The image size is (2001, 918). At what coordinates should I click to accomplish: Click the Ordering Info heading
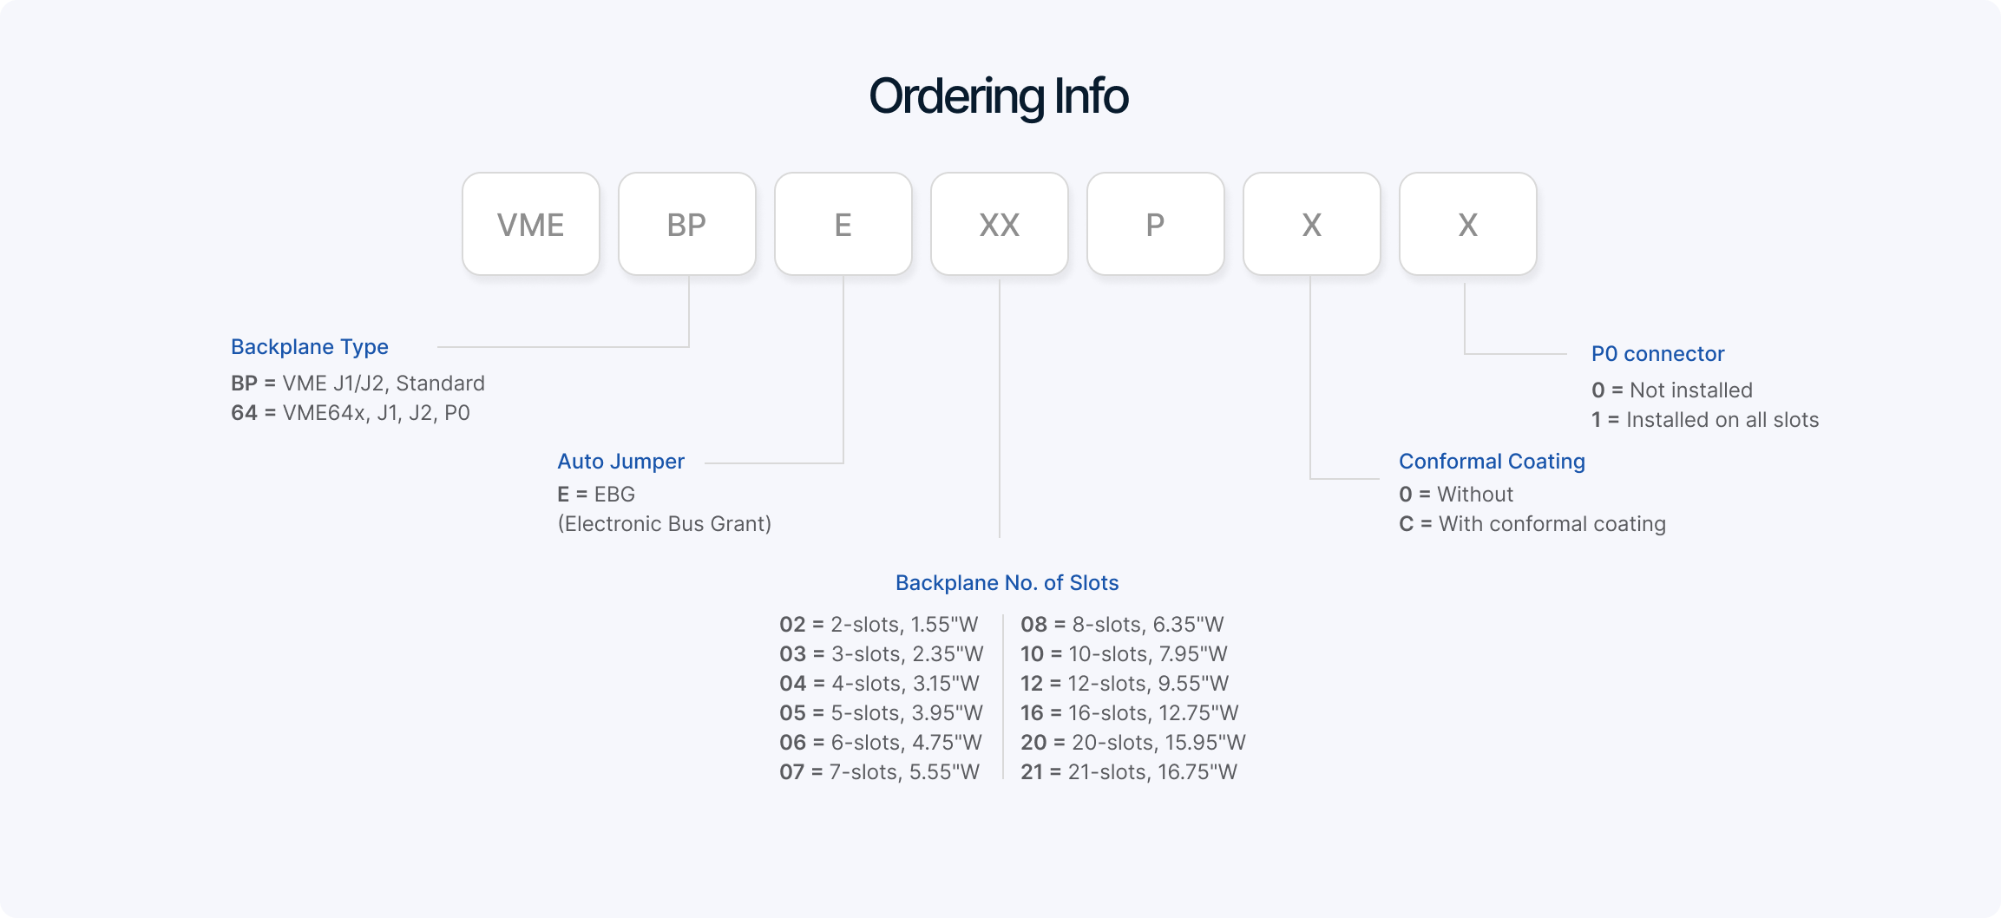(999, 95)
